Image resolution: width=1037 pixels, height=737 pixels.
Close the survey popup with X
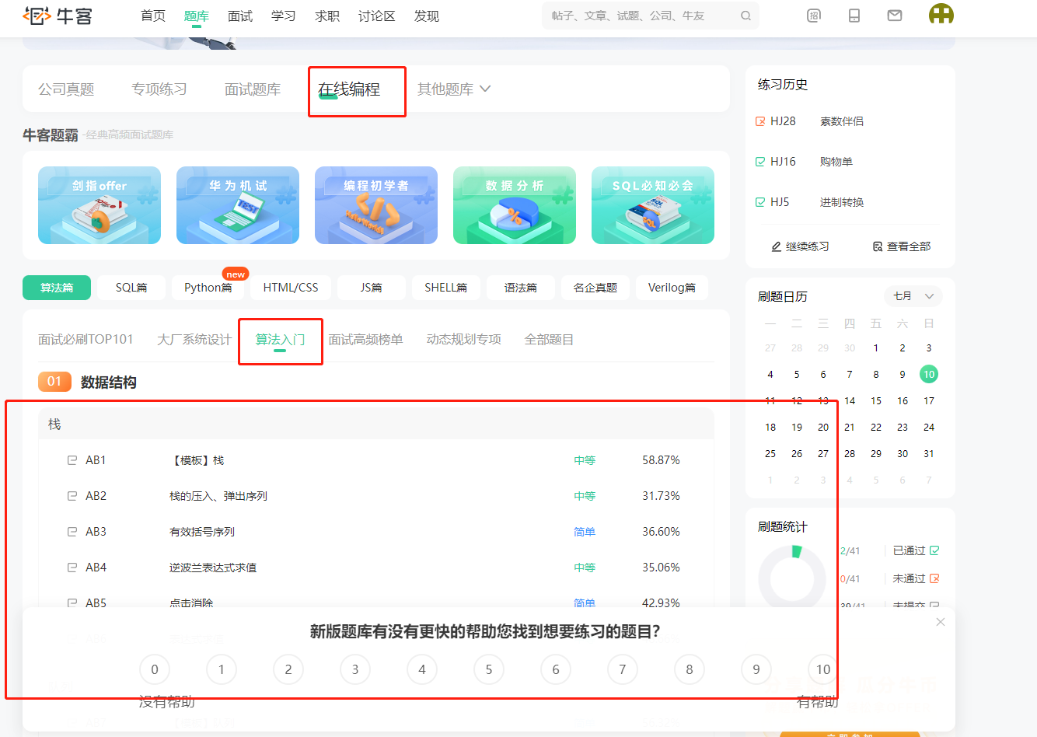pos(941,622)
